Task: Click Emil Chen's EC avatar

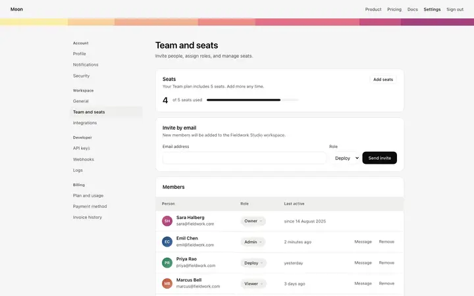Action: [167, 242]
